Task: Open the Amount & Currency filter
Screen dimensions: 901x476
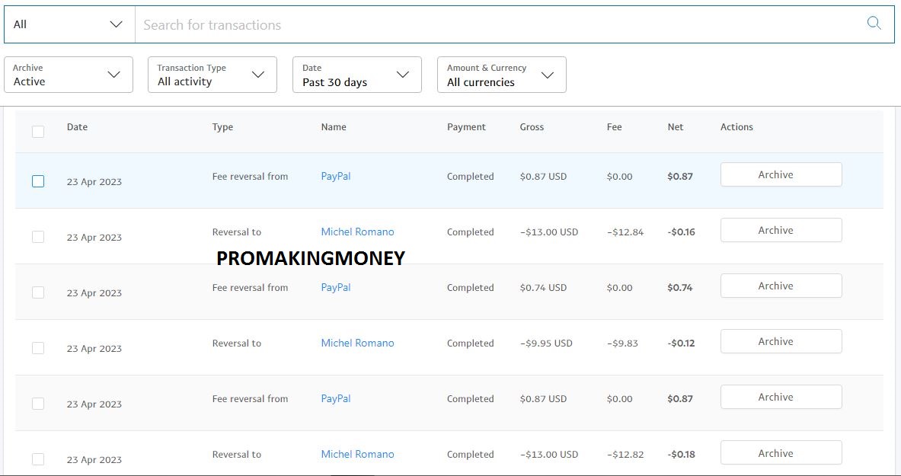Action: (502, 75)
